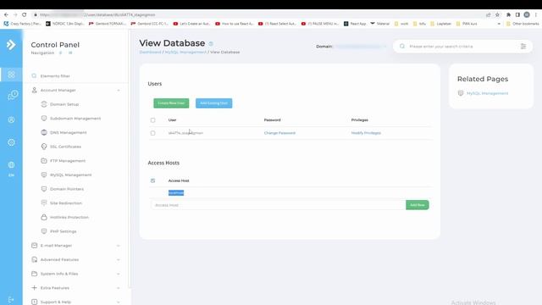Image resolution: width=542 pixels, height=305 pixels.
Task: Open Subdomain Management menu item
Action: coord(75,119)
